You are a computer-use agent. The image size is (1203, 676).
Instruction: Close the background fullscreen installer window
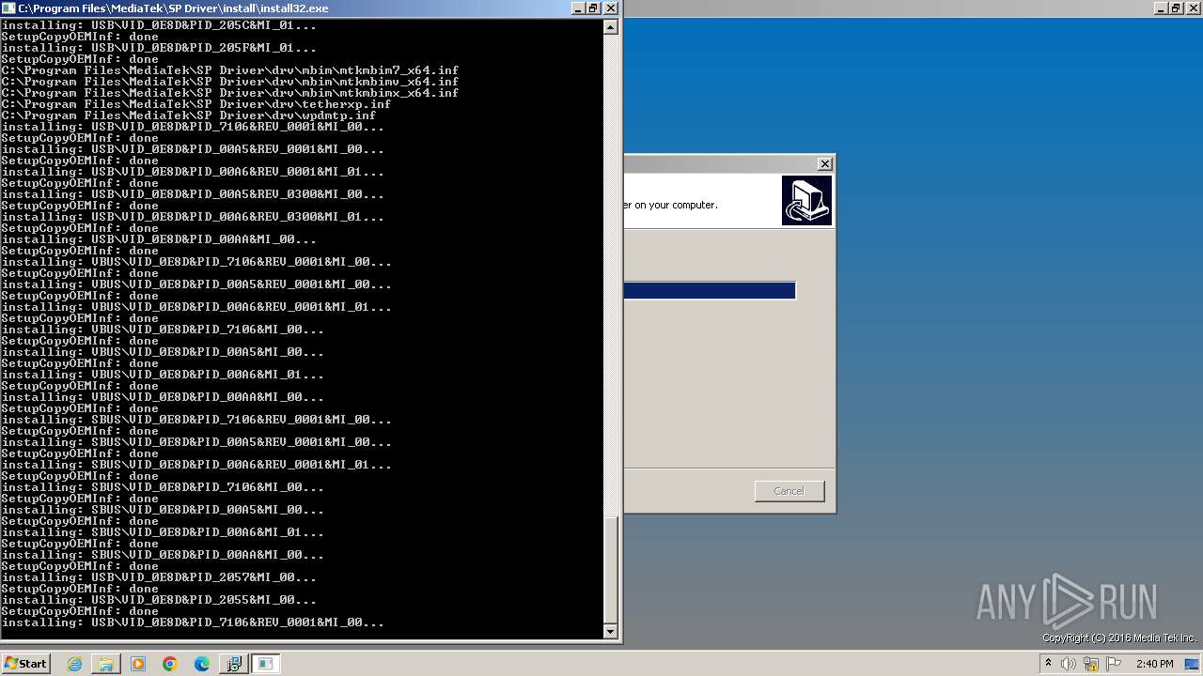1194,8
